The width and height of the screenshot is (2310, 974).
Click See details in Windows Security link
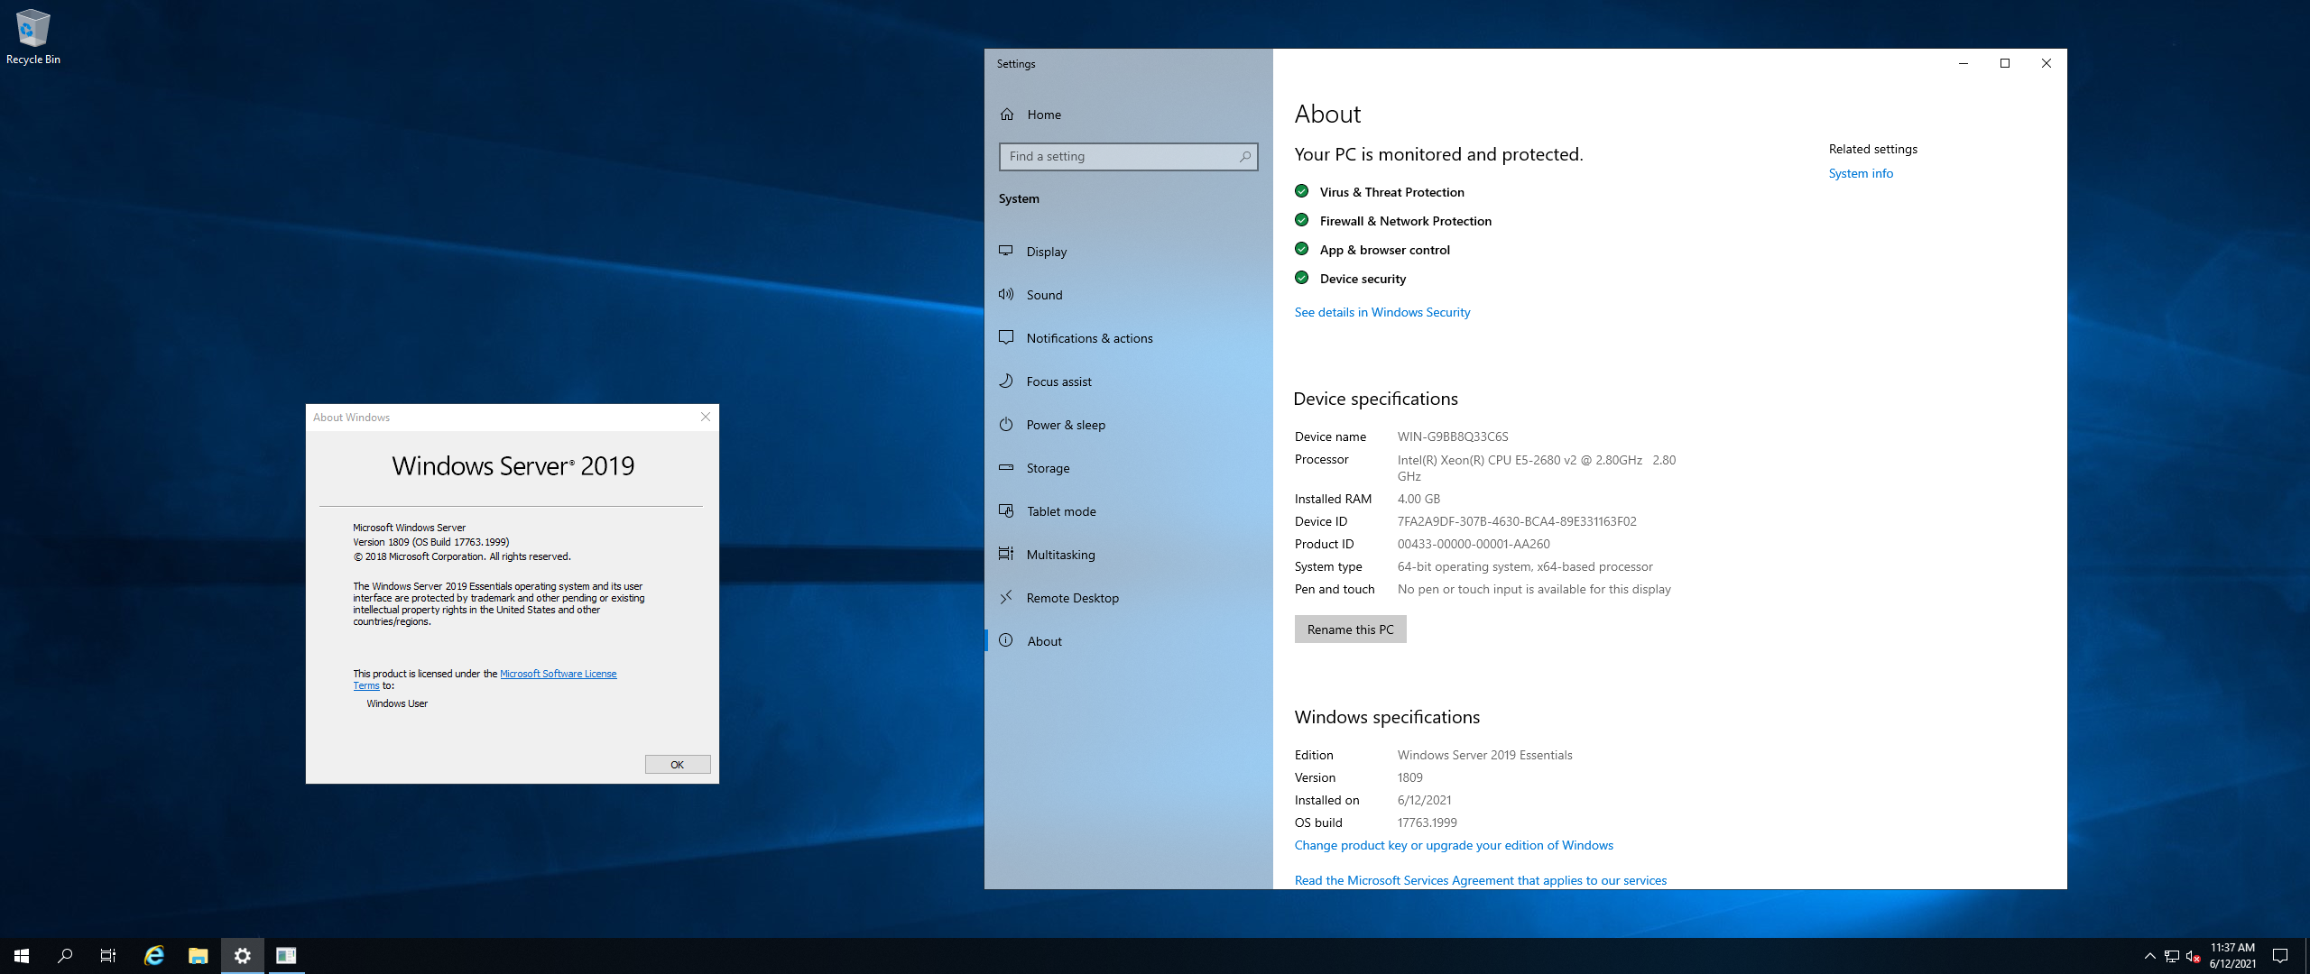(1381, 312)
